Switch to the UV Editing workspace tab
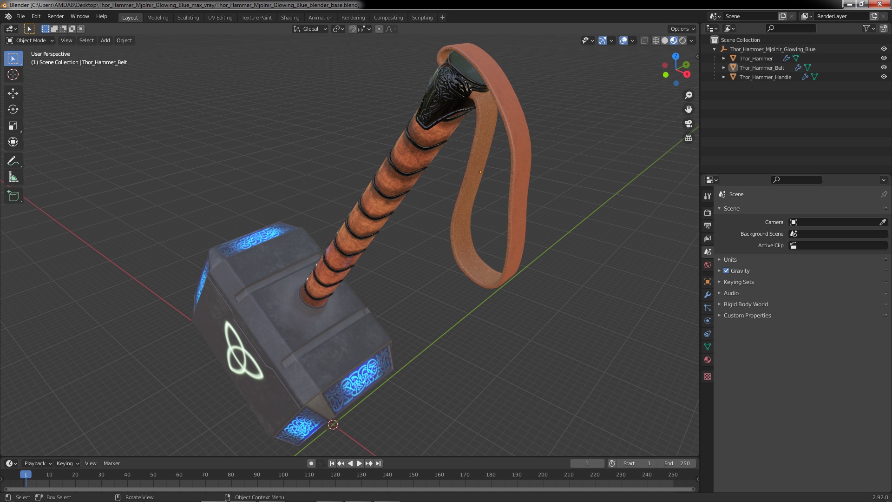Screen dimensions: 892x502 click(220, 17)
